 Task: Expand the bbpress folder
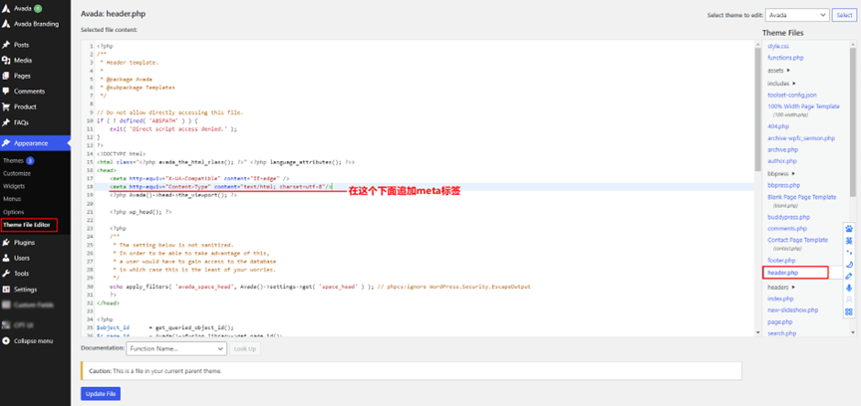[x=781, y=173]
